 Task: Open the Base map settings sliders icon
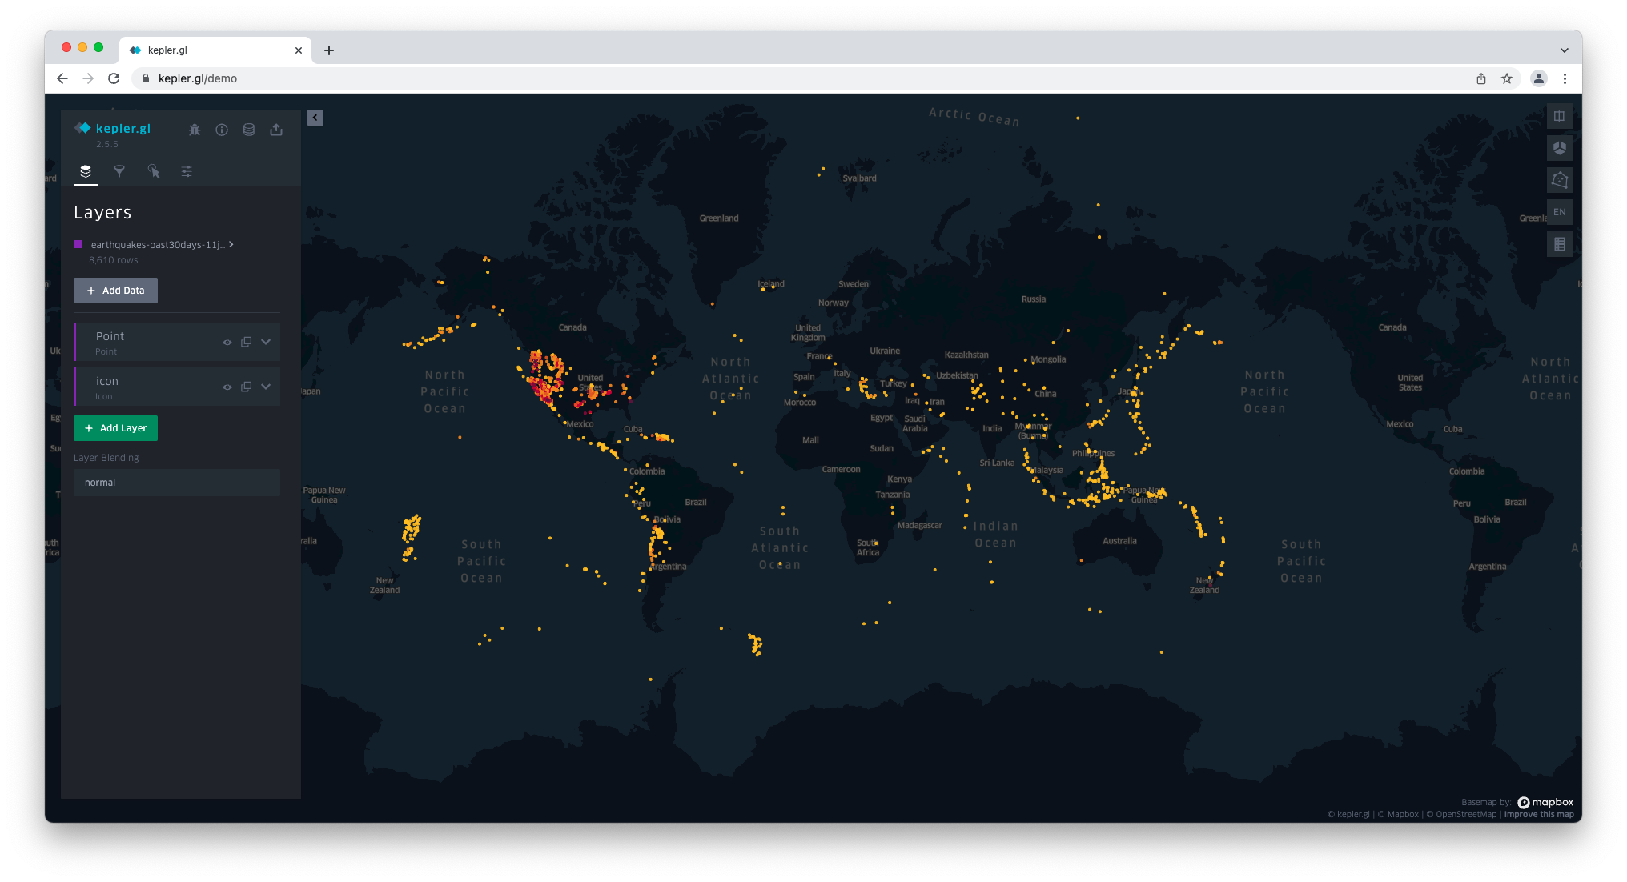187,171
